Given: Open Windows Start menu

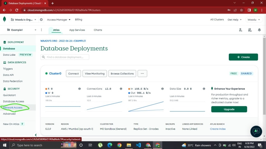Looking at the screenshot, I should coord(5,145).
